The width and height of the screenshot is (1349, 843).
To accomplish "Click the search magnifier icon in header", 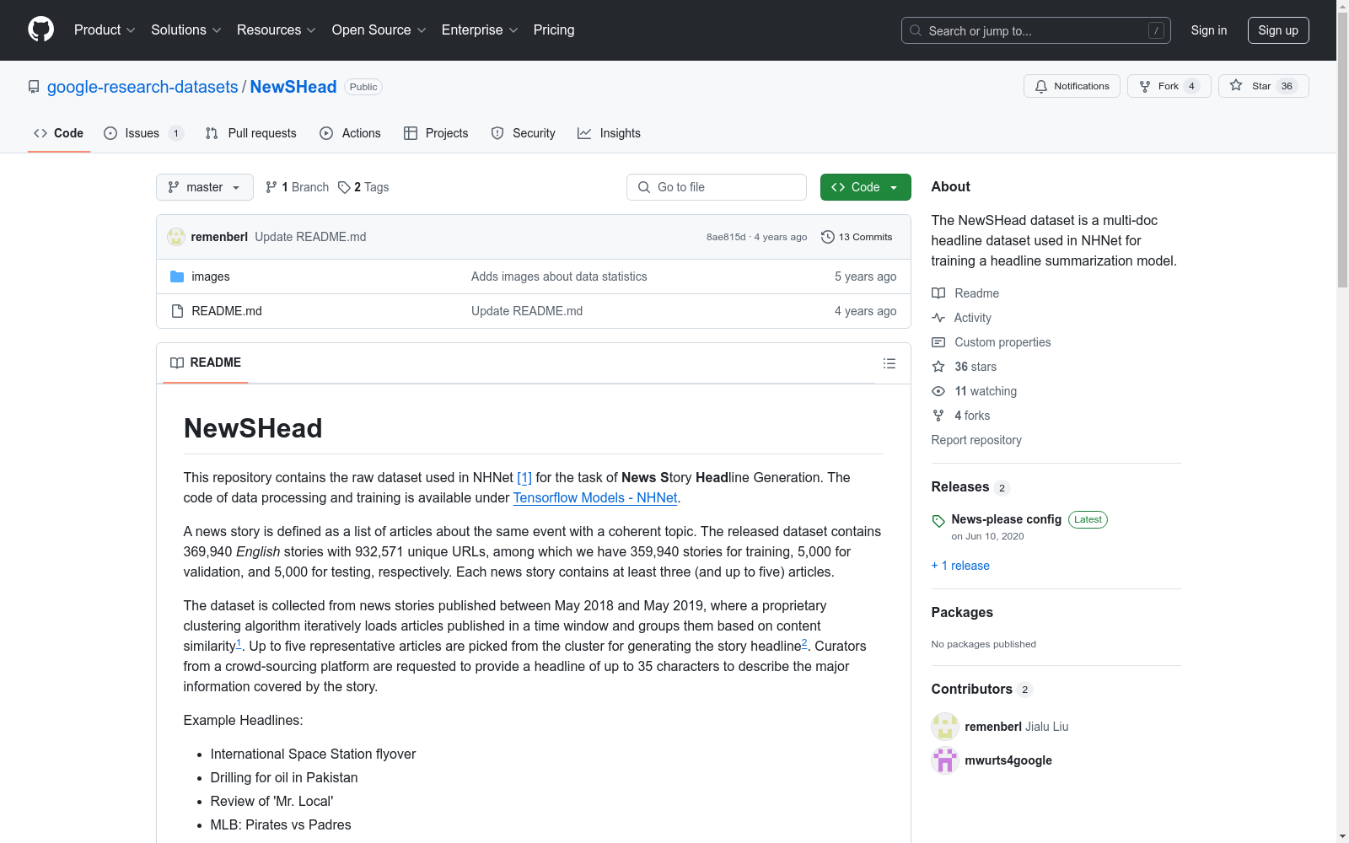I will click(x=916, y=30).
